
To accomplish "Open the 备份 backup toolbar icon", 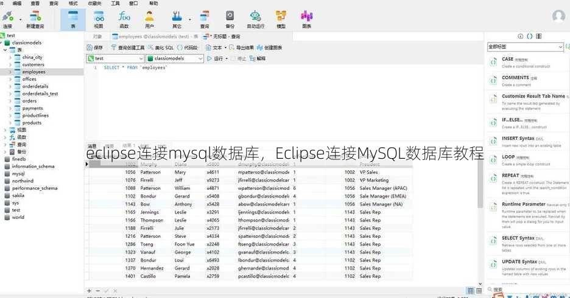I will [230, 19].
